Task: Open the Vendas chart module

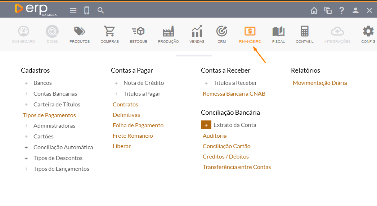Action: (x=197, y=32)
